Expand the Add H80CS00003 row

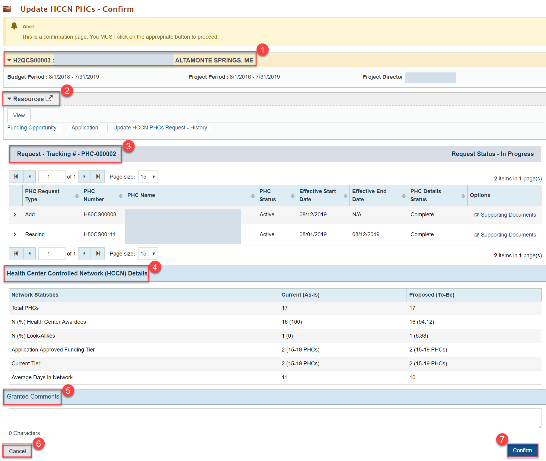click(x=15, y=215)
